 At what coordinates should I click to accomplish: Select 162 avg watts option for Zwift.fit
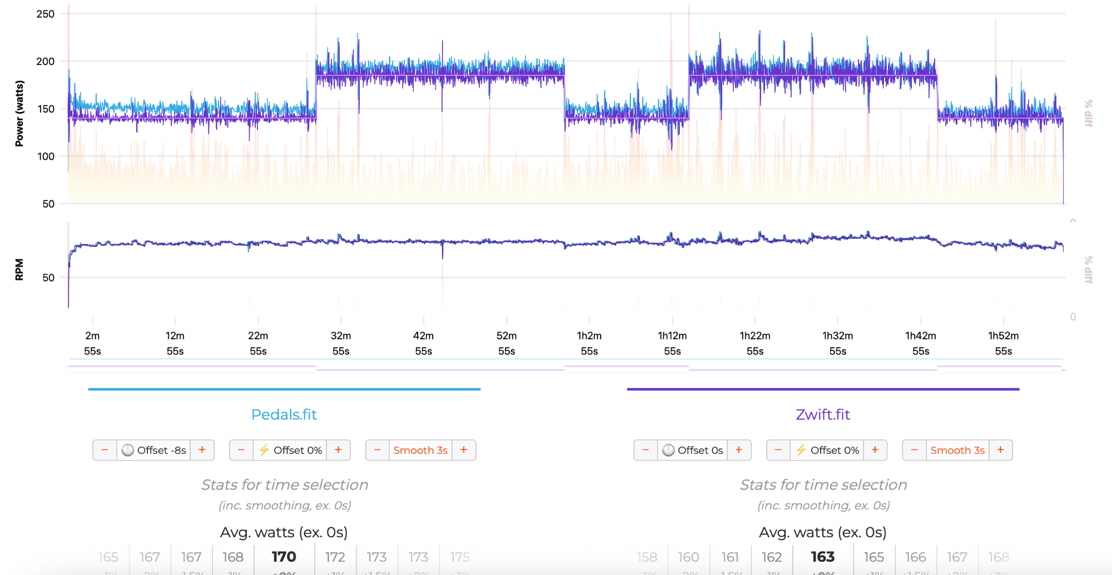pos(772,557)
